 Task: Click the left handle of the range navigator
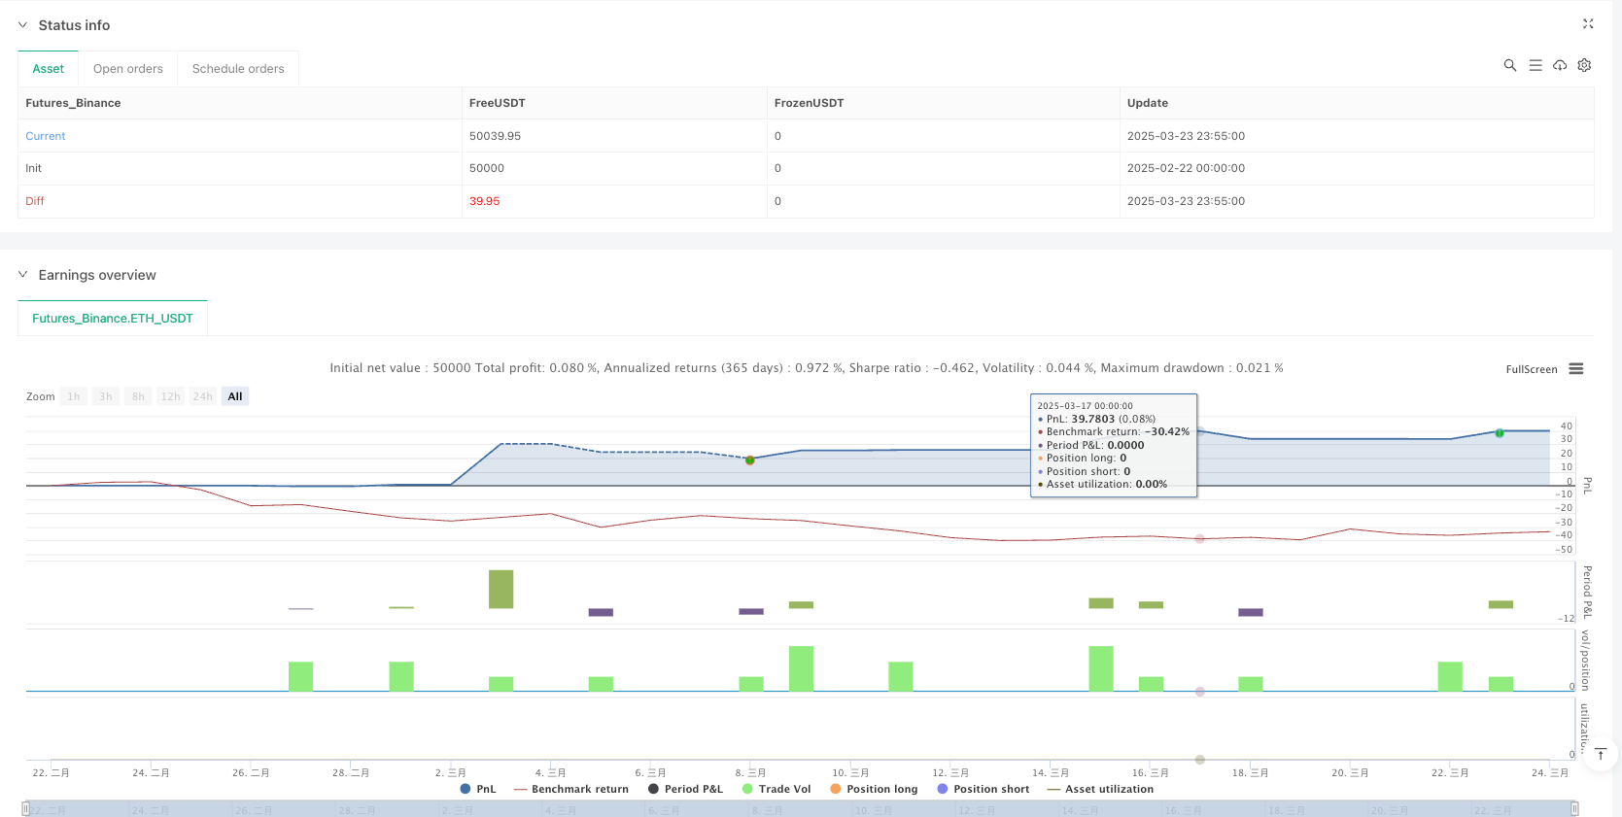click(x=25, y=808)
